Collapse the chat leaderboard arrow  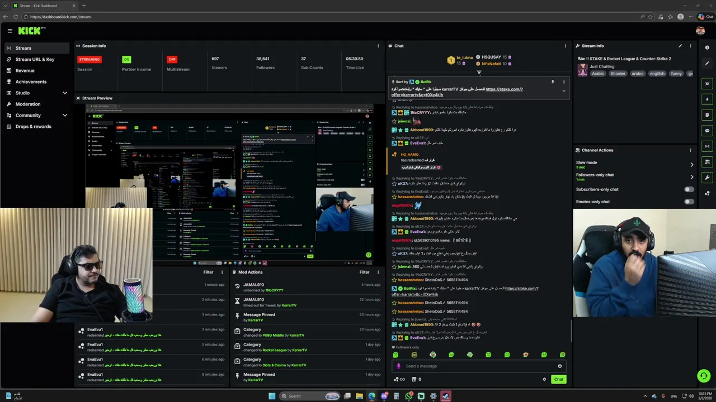pos(479,71)
